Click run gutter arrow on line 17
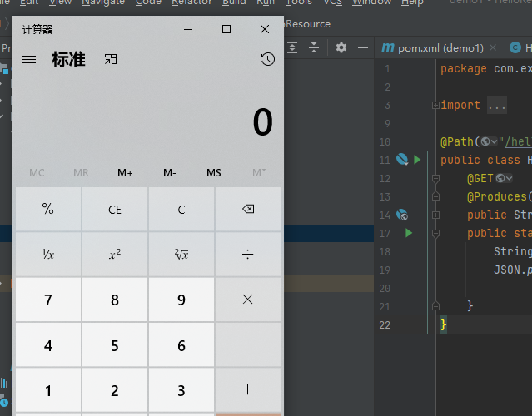532x416 pixels. tap(409, 233)
